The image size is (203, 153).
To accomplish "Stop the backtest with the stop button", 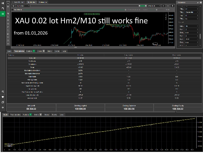I will coord(168,6).
